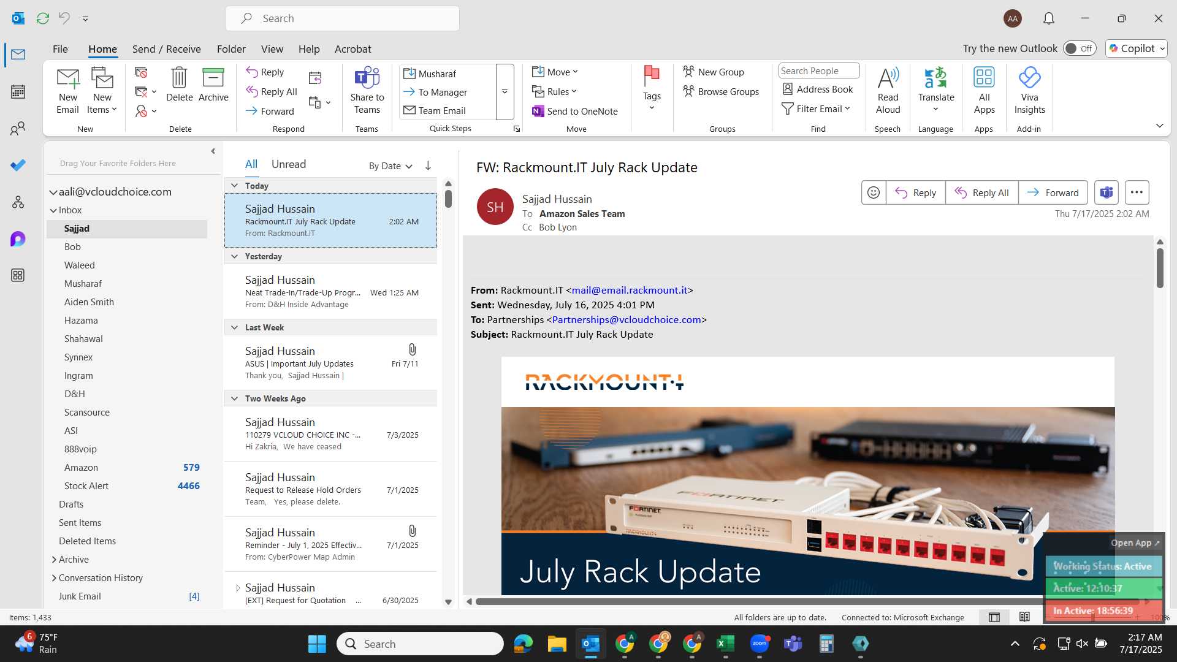Image resolution: width=1177 pixels, height=662 pixels.
Task: Click the message list scrollbar thumb
Action: pos(448,198)
